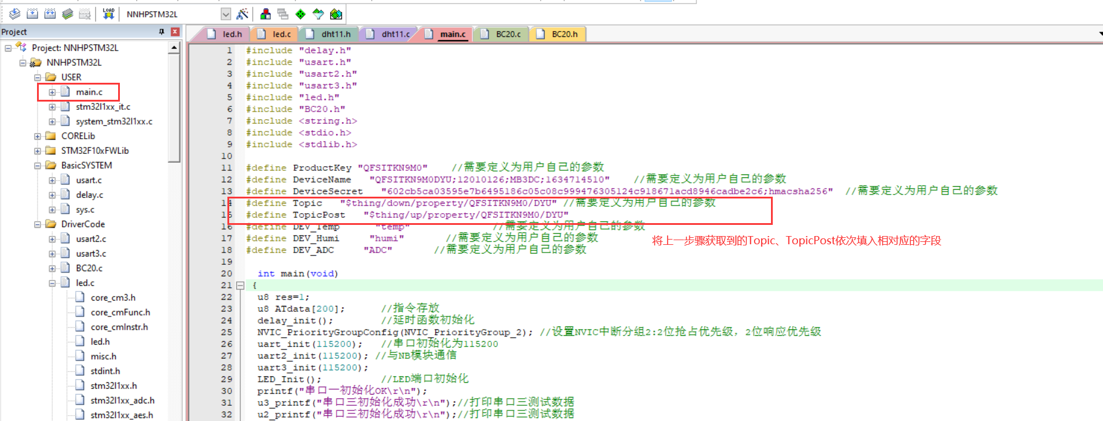Image resolution: width=1103 pixels, height=421 pixels.
Task: Select sys.c in the project tree
Action: pos(85,210)
